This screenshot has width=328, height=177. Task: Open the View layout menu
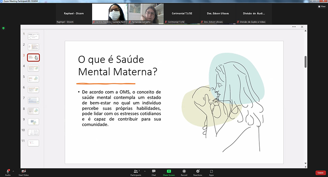pos(322,6)
